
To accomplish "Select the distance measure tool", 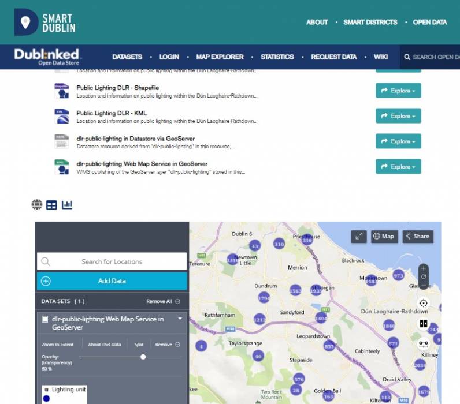I will (x=424, y=344).
